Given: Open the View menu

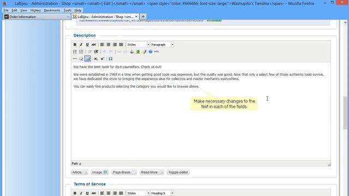Looking at the screenshot, I should tap(23, 10).
